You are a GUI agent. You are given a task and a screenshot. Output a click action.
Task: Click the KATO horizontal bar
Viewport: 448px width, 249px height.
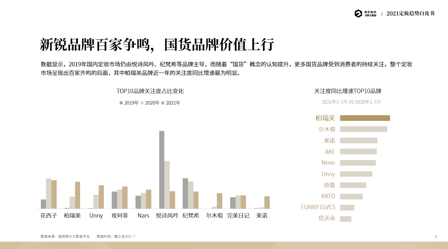[x=351, y=197]
